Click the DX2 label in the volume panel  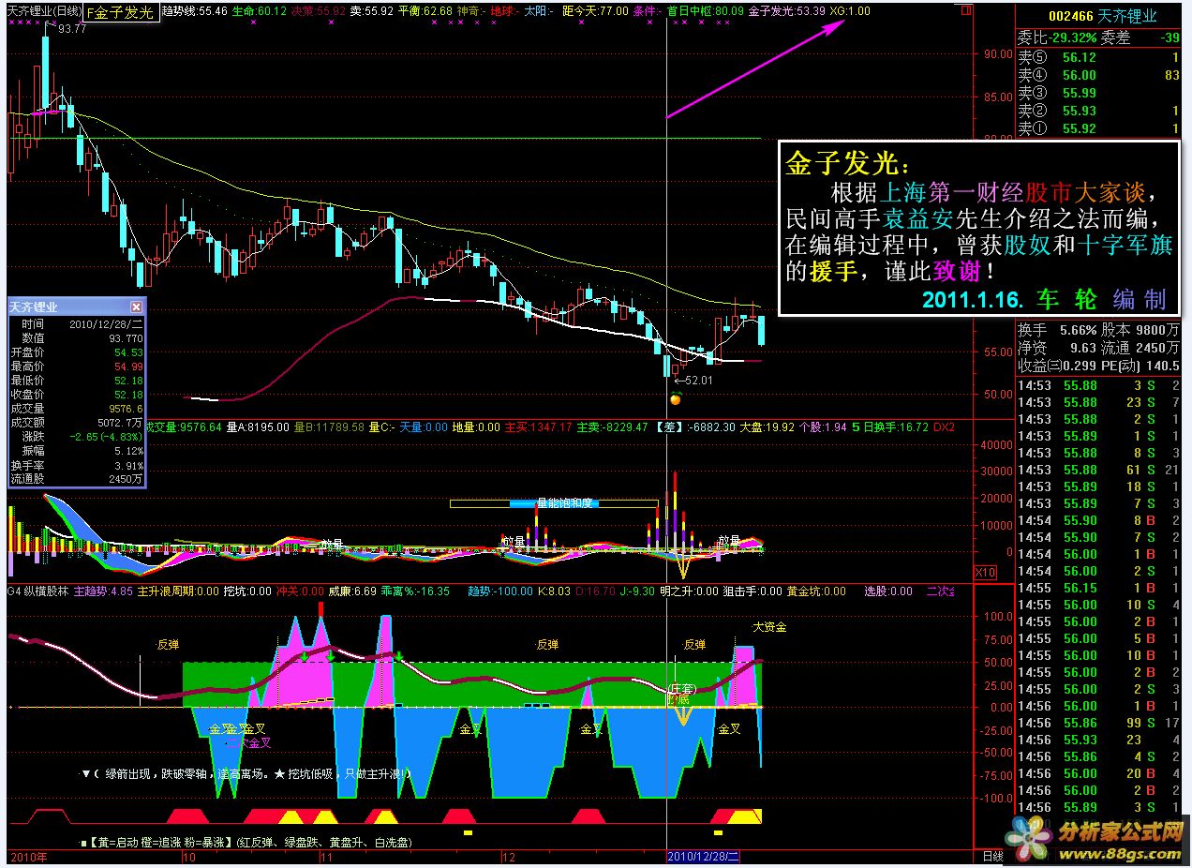tap(944, 427)
